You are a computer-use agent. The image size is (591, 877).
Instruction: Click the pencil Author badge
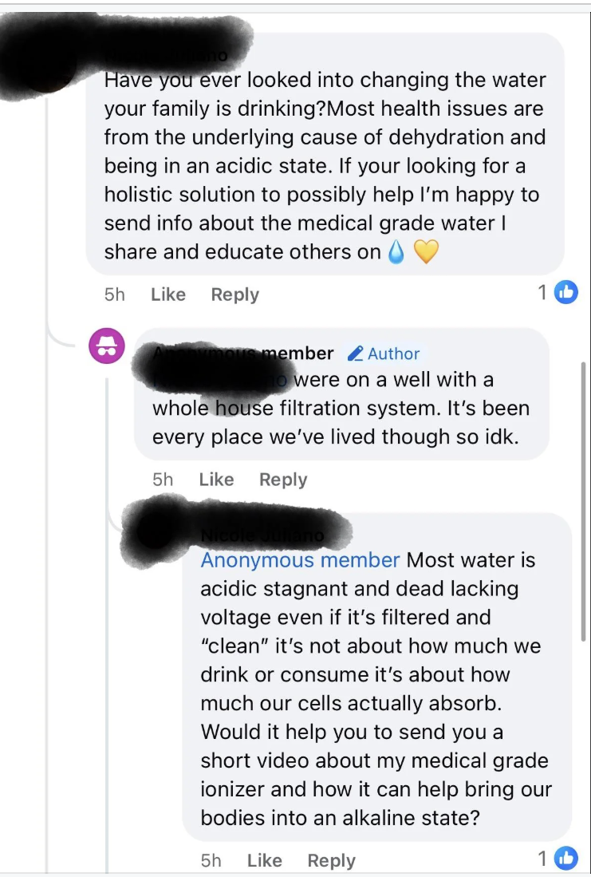click(384, 354)
